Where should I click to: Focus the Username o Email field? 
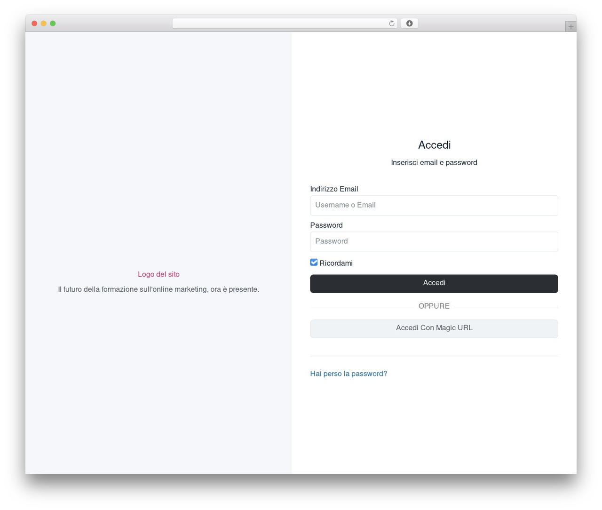(x=434, y=206)
